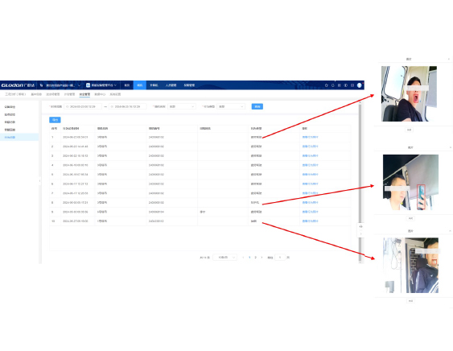Open the project selector dropdown in header

tap(60, 85)
